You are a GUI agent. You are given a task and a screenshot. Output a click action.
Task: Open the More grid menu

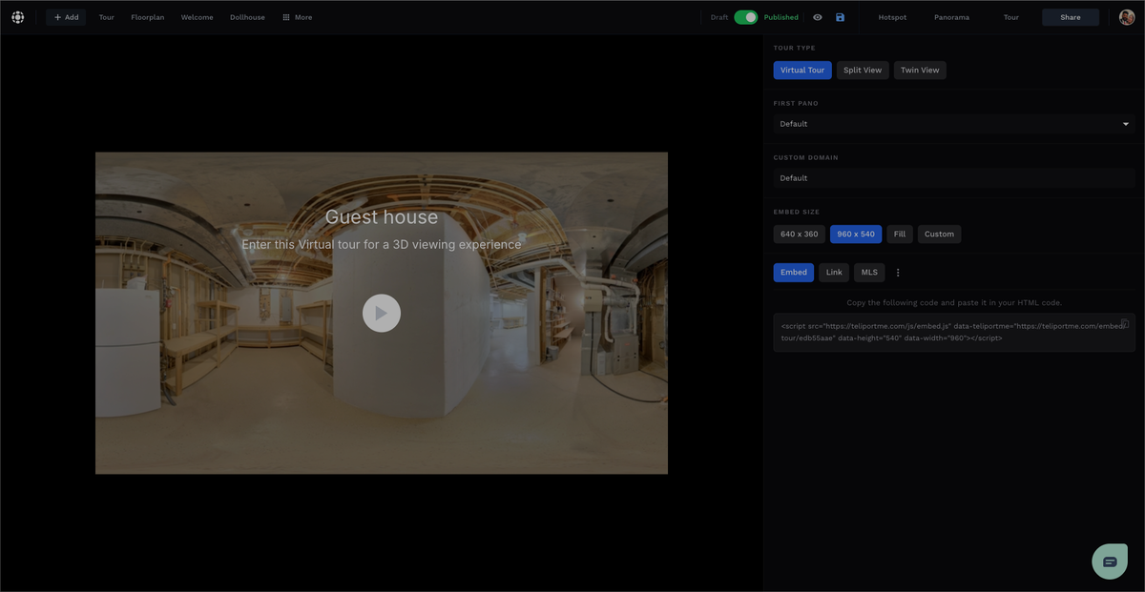point(297,17)
